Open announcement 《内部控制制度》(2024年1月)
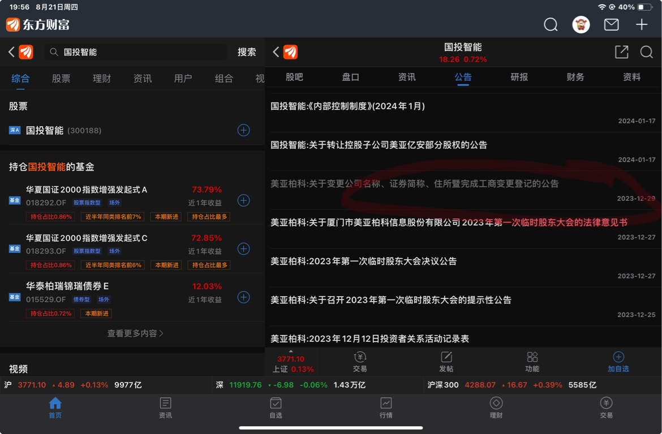The width and height of the screenshot is (662, 434). (463, 112)
